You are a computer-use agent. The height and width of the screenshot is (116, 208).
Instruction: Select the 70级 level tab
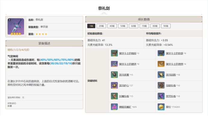click(x=144, y=26)
